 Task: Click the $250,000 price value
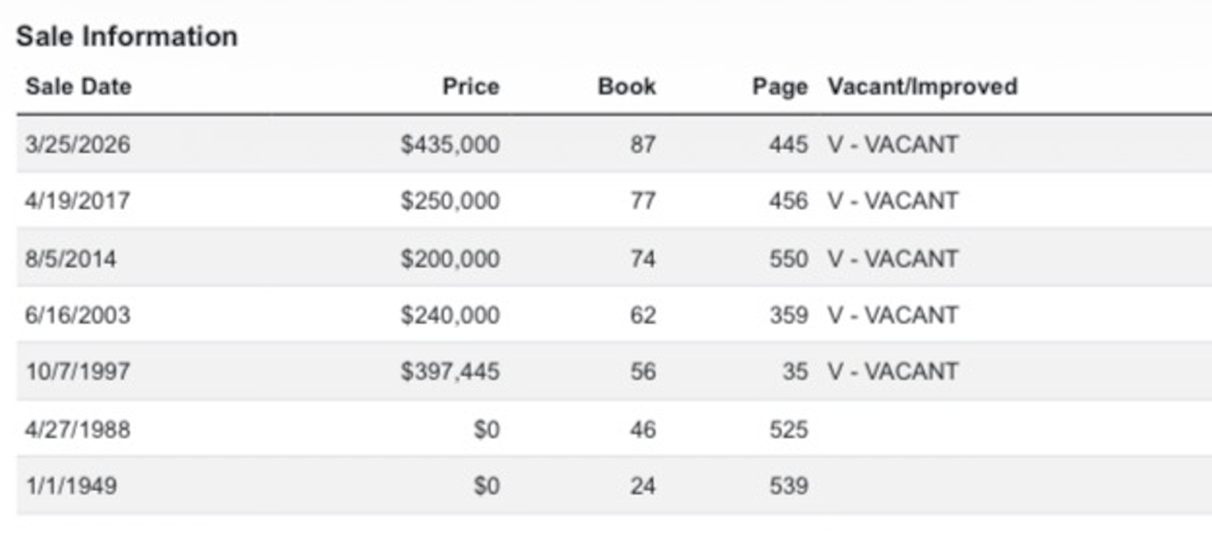(450, 200)
